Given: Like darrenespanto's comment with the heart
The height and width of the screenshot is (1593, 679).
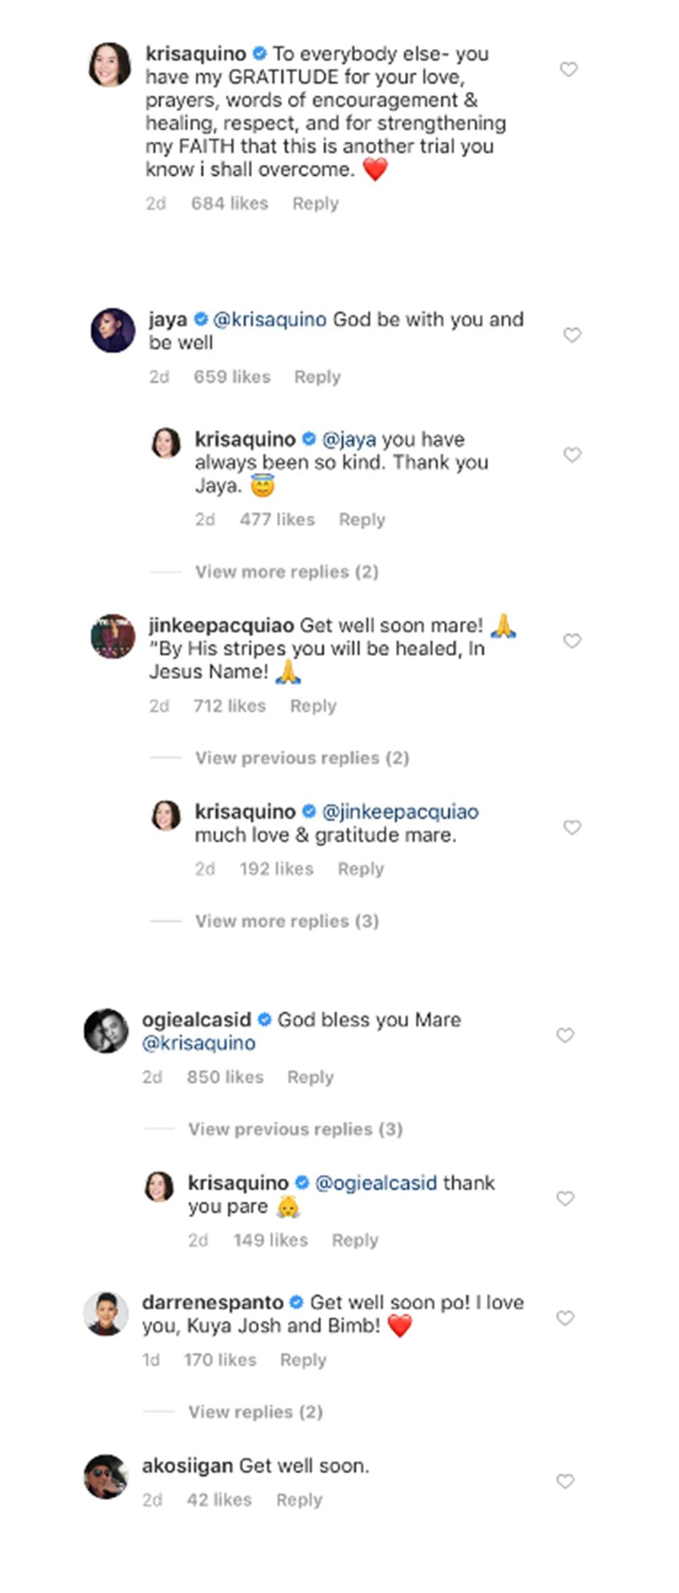Looking at the screenshot, I should point(565,1318).
